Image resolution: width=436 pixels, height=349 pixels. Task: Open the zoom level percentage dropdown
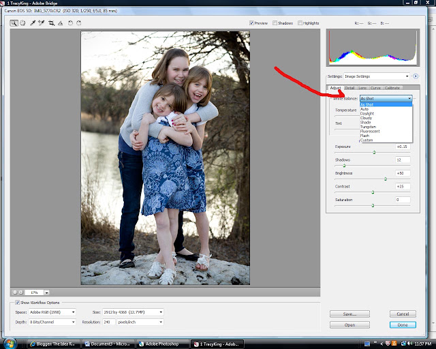point(47,292)
